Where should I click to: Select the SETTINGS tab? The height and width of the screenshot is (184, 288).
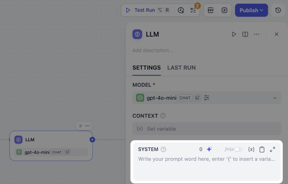(x=146, y=68)
